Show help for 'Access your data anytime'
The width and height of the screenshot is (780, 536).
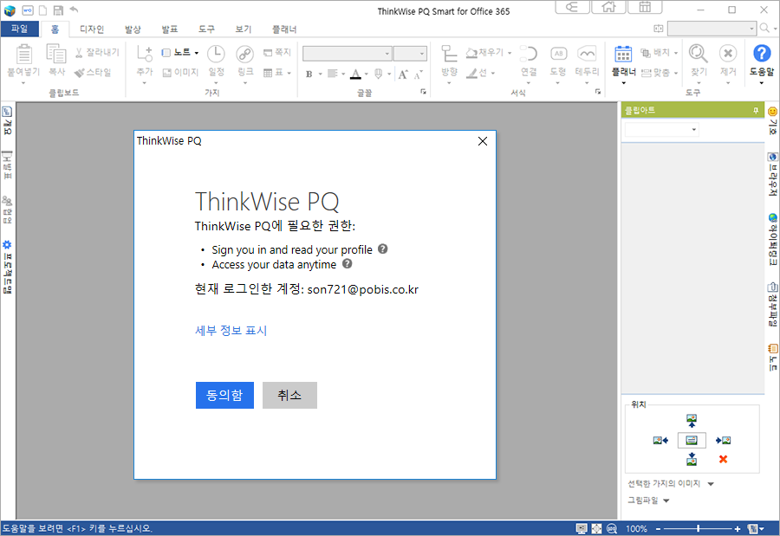click(x=348, y=263)
